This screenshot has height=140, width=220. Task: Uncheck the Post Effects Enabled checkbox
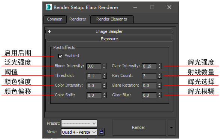tap(60, 56)
